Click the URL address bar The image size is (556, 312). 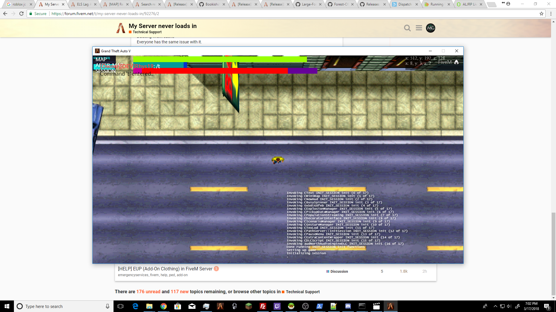(261, 14)
